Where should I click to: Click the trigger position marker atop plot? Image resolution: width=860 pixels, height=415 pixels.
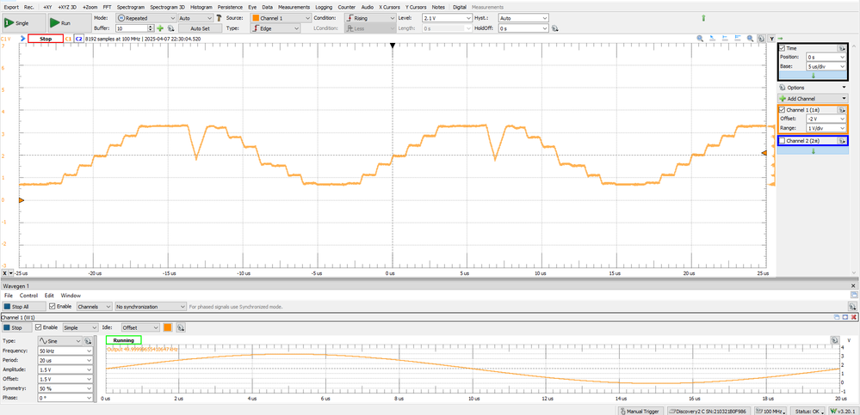tap(393, 46)
